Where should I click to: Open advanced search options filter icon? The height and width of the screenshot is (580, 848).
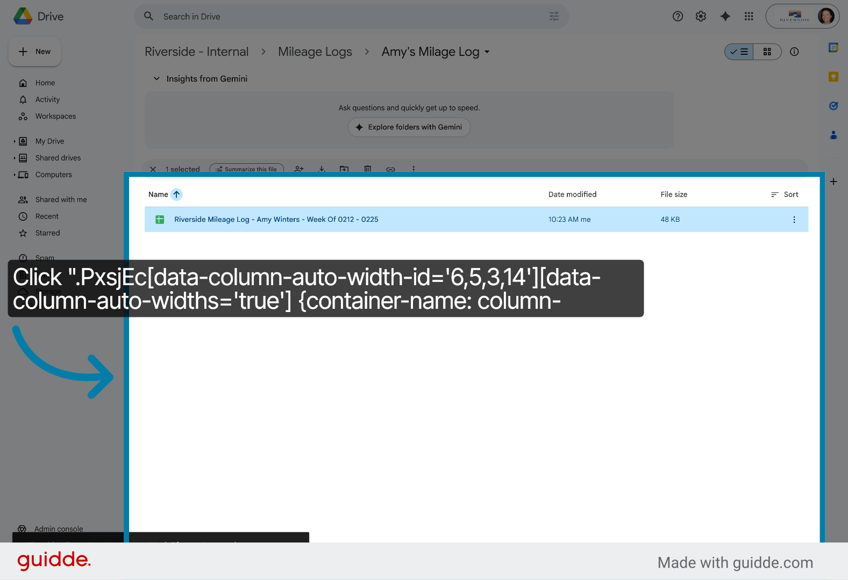pos(554,17)
